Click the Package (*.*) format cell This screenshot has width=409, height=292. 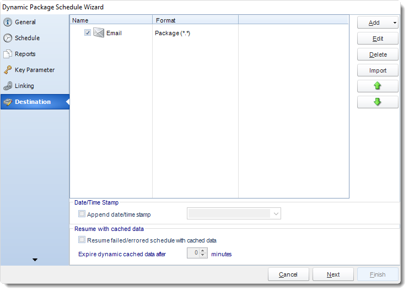(173, 33)
